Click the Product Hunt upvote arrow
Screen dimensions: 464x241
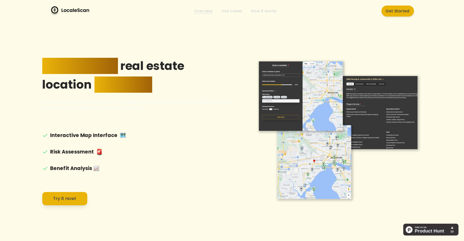[452, 228]
